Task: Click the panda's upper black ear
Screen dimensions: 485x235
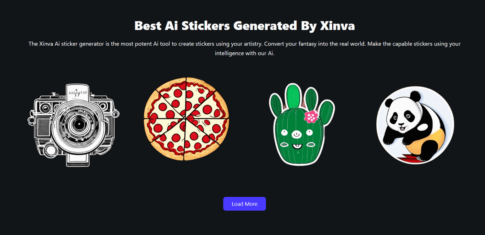Action: [x=415, y=96]
